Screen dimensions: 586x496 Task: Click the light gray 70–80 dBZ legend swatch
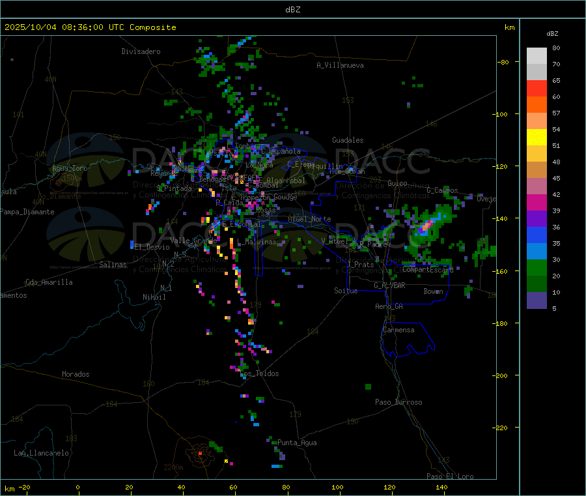(537, 56)
